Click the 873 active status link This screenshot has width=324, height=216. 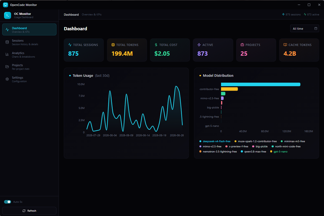point(311,15)
